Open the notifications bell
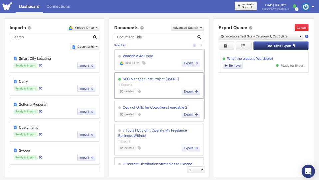The image size is (319, 180). (294, 6)
